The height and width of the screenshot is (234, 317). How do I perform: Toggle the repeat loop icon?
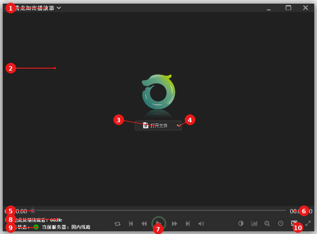[117, 224]
